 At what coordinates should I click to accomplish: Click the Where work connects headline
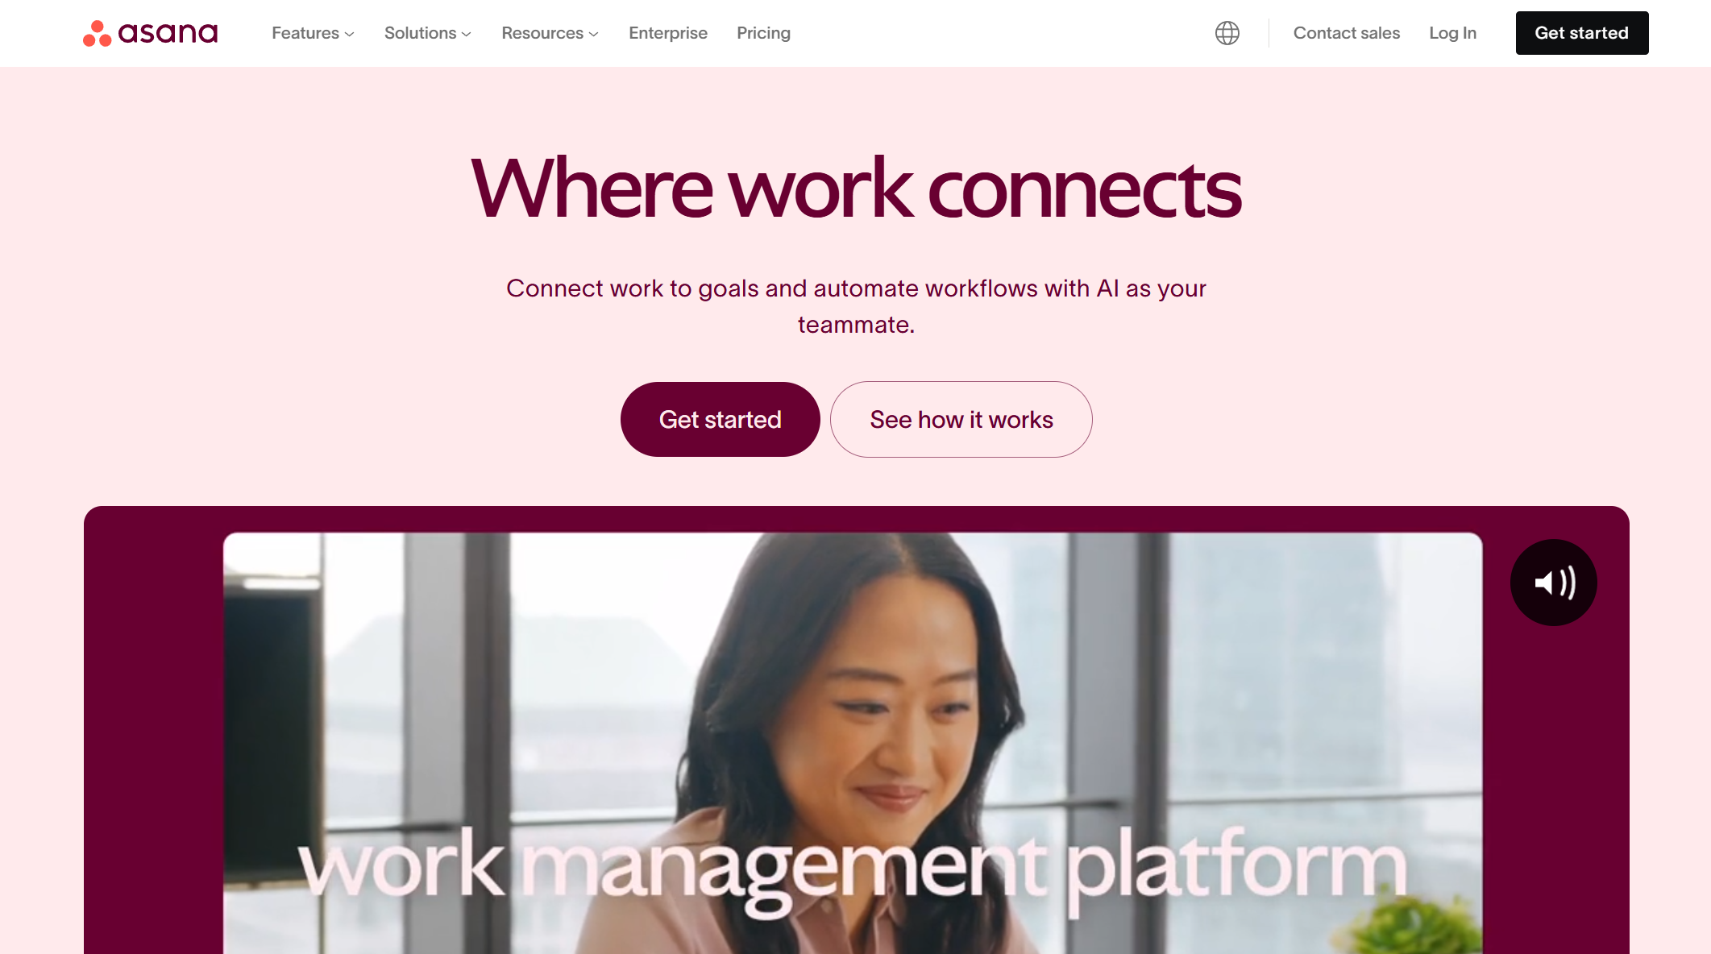tap(855, 189)
